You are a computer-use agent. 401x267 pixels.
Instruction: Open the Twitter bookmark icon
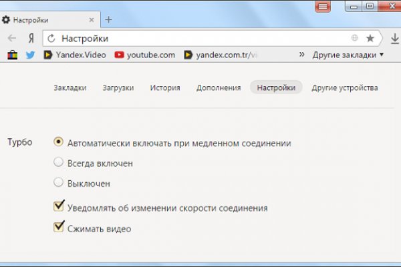pos(30,55)
